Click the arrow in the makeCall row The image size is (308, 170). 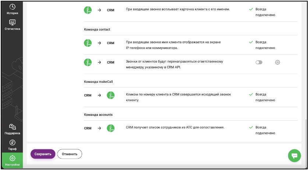pyautogui.click(x=99, y=95)
